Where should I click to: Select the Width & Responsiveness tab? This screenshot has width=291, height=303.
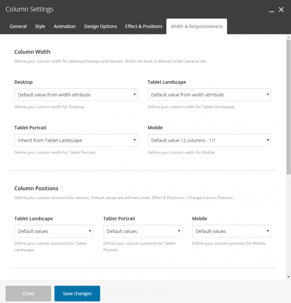tap(197, 26)
